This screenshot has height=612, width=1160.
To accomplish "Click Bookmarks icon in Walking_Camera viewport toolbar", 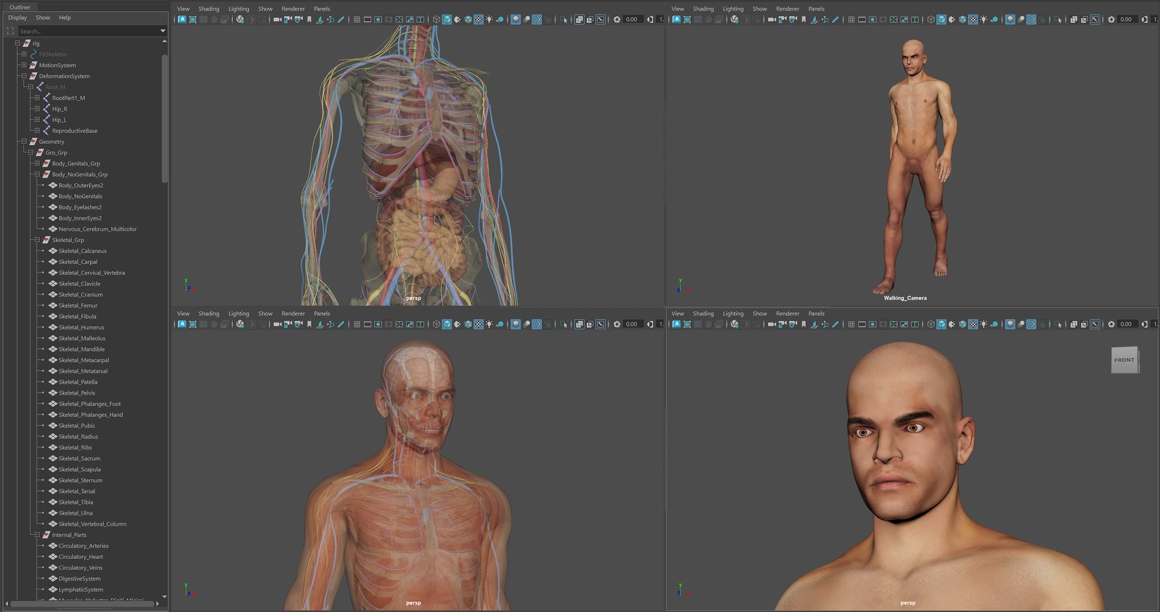I will tap(804, 19).
